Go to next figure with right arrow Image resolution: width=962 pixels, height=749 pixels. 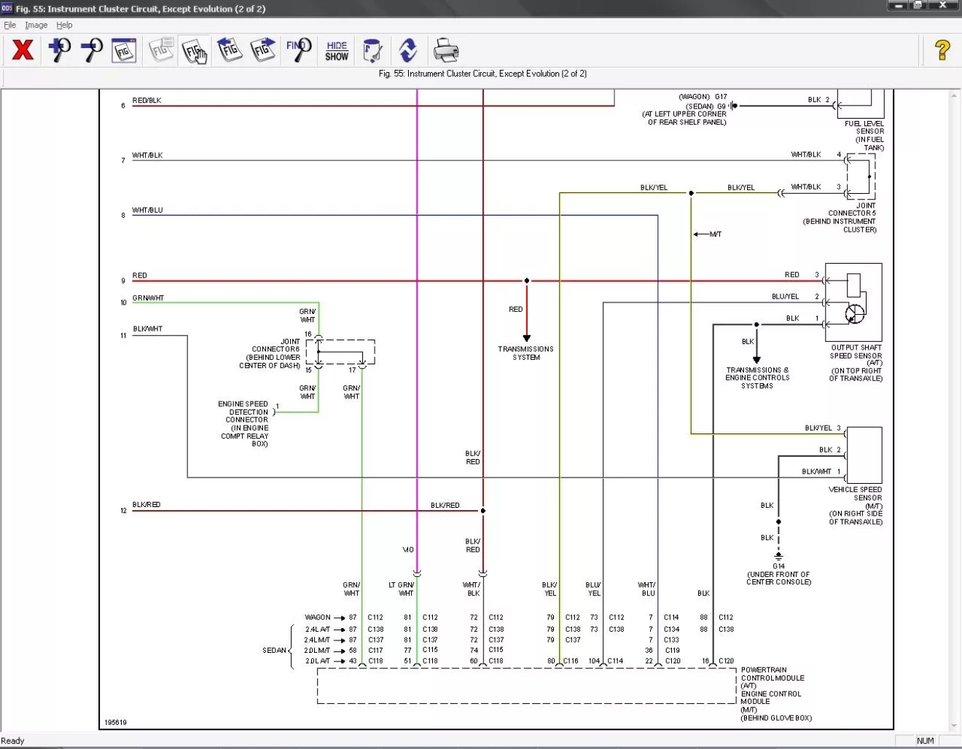coord(262,50)
